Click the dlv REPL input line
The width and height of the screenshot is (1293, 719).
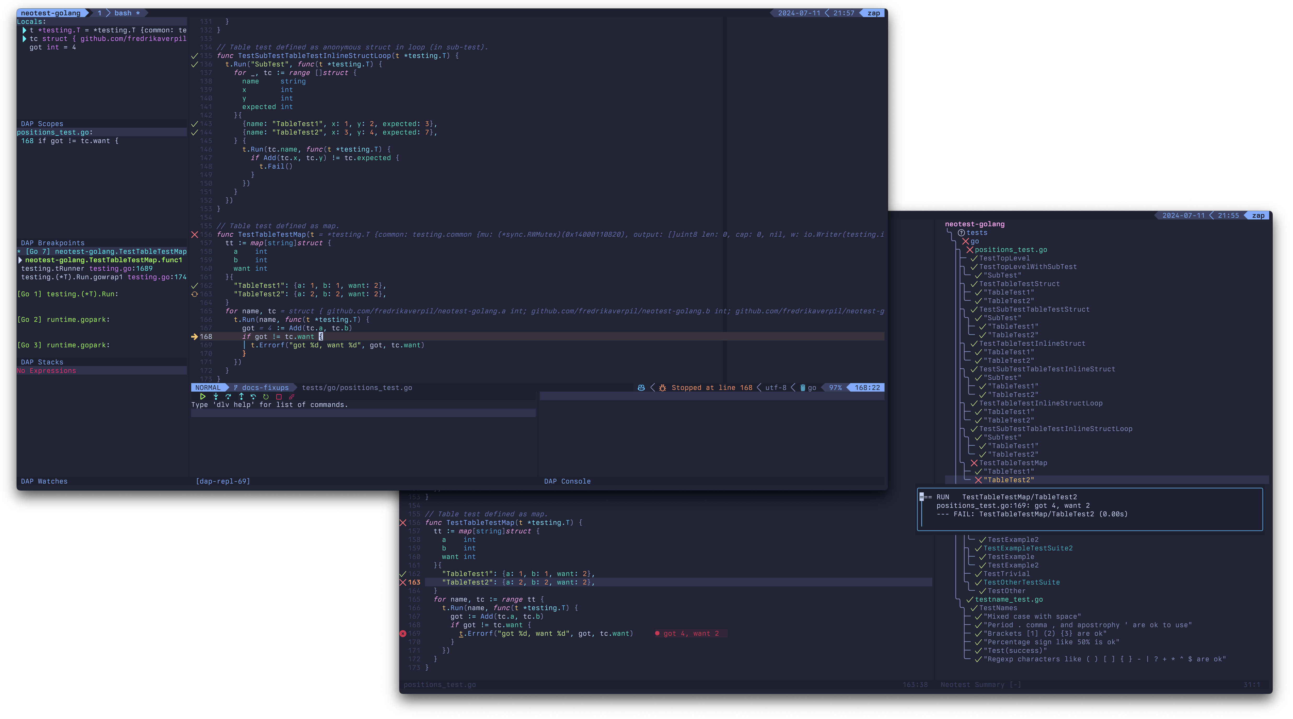[x=363, y=413]
